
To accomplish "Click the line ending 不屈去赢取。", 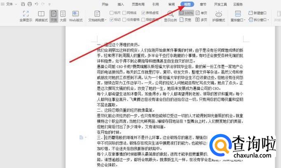I will [x=108, y=105].
